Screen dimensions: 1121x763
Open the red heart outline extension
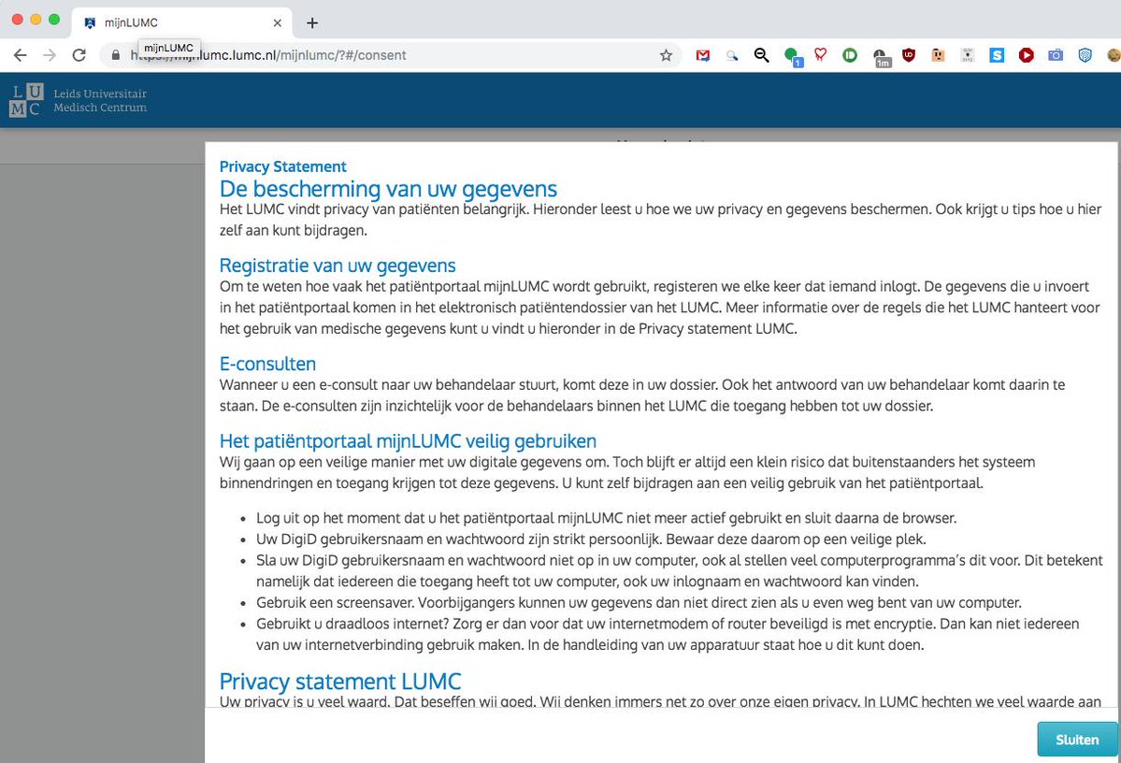click(820, 55)
